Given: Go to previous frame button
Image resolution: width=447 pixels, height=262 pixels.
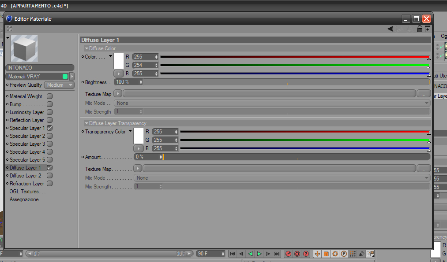Looking at the screenshot, I should click(x=241, y=254).
